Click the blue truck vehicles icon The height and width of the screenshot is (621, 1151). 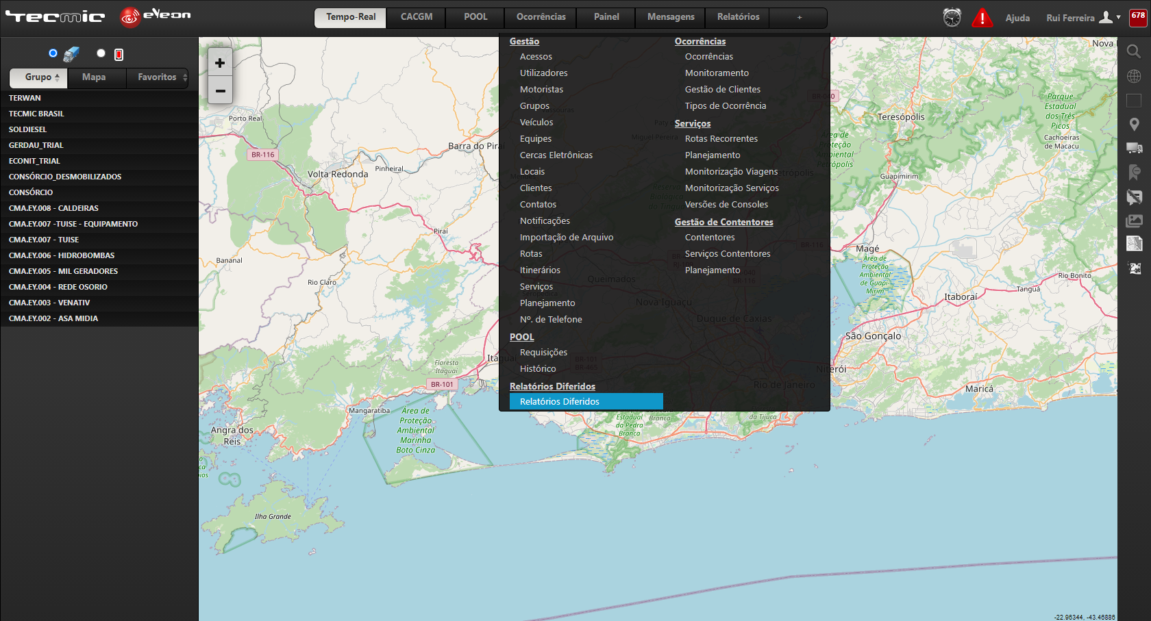[x=72, y=53]
